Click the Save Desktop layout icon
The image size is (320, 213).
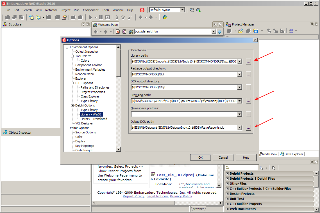(x=192, y=10)
